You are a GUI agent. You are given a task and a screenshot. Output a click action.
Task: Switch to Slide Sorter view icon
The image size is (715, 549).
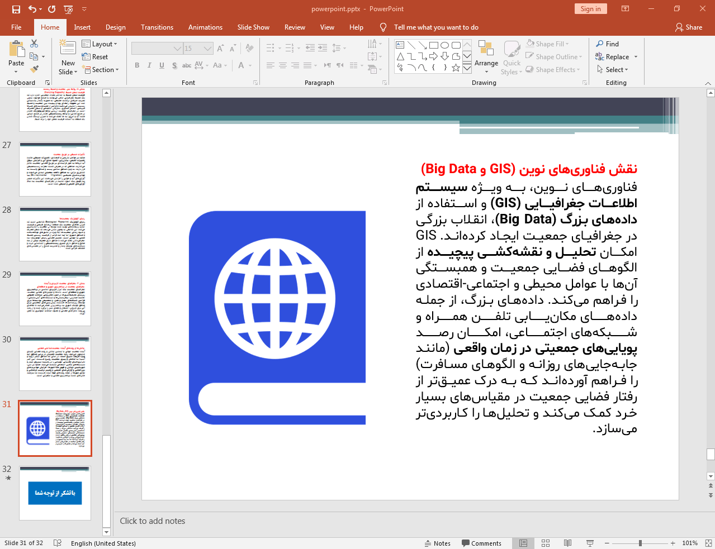[545, 543]
